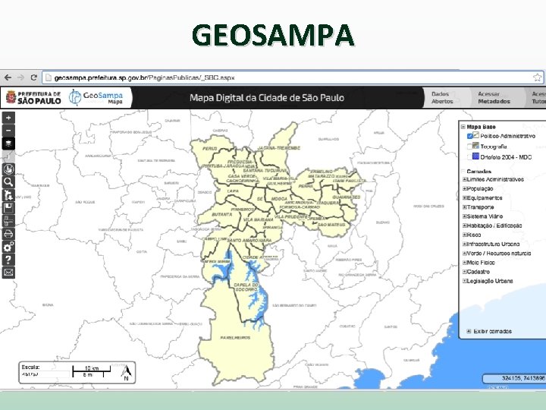Click the GeoSampa Mapa logo
This screenshot has height=410, width=546.
[x=96, y=98]
